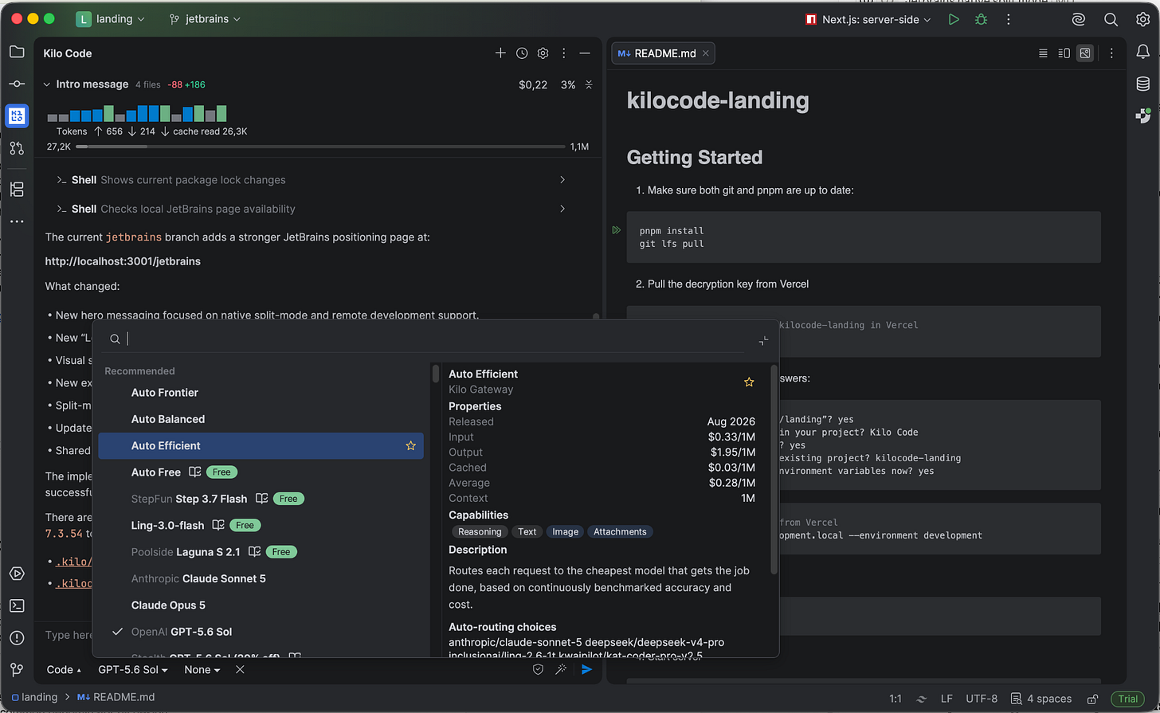Image resolution: width=1160 pixels, height=713 pixels.
Task: Toggle the star in the model details pane
Action: [749, 382]
